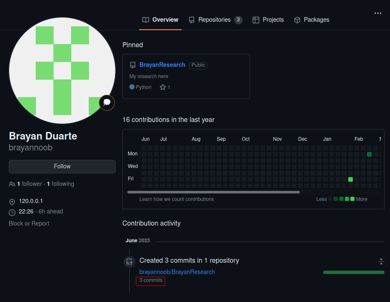
Task: Click the Repositories count badge showing 3
Action: (238, 20)
